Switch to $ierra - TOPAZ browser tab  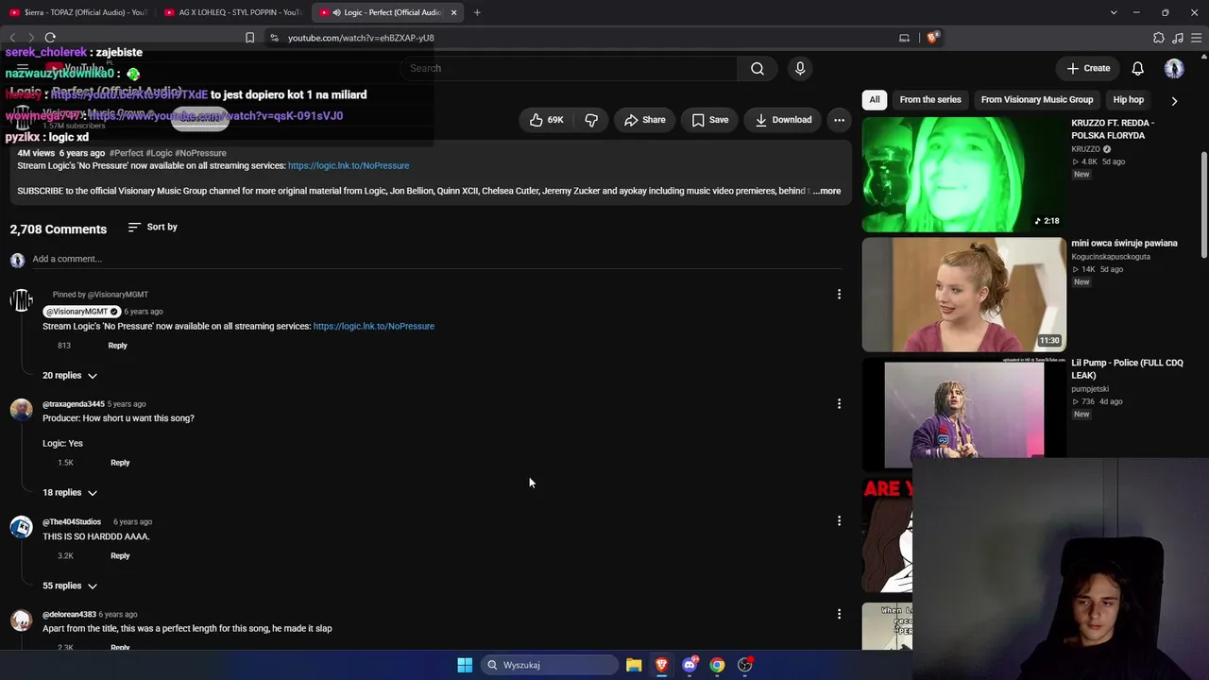click(78, 12)
